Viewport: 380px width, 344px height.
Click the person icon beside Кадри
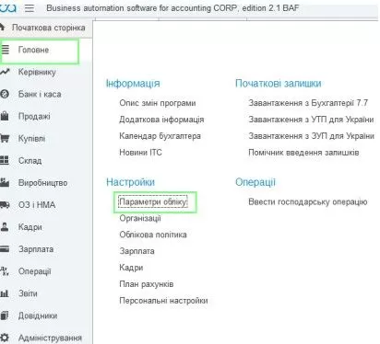click(x=5, y=227)
